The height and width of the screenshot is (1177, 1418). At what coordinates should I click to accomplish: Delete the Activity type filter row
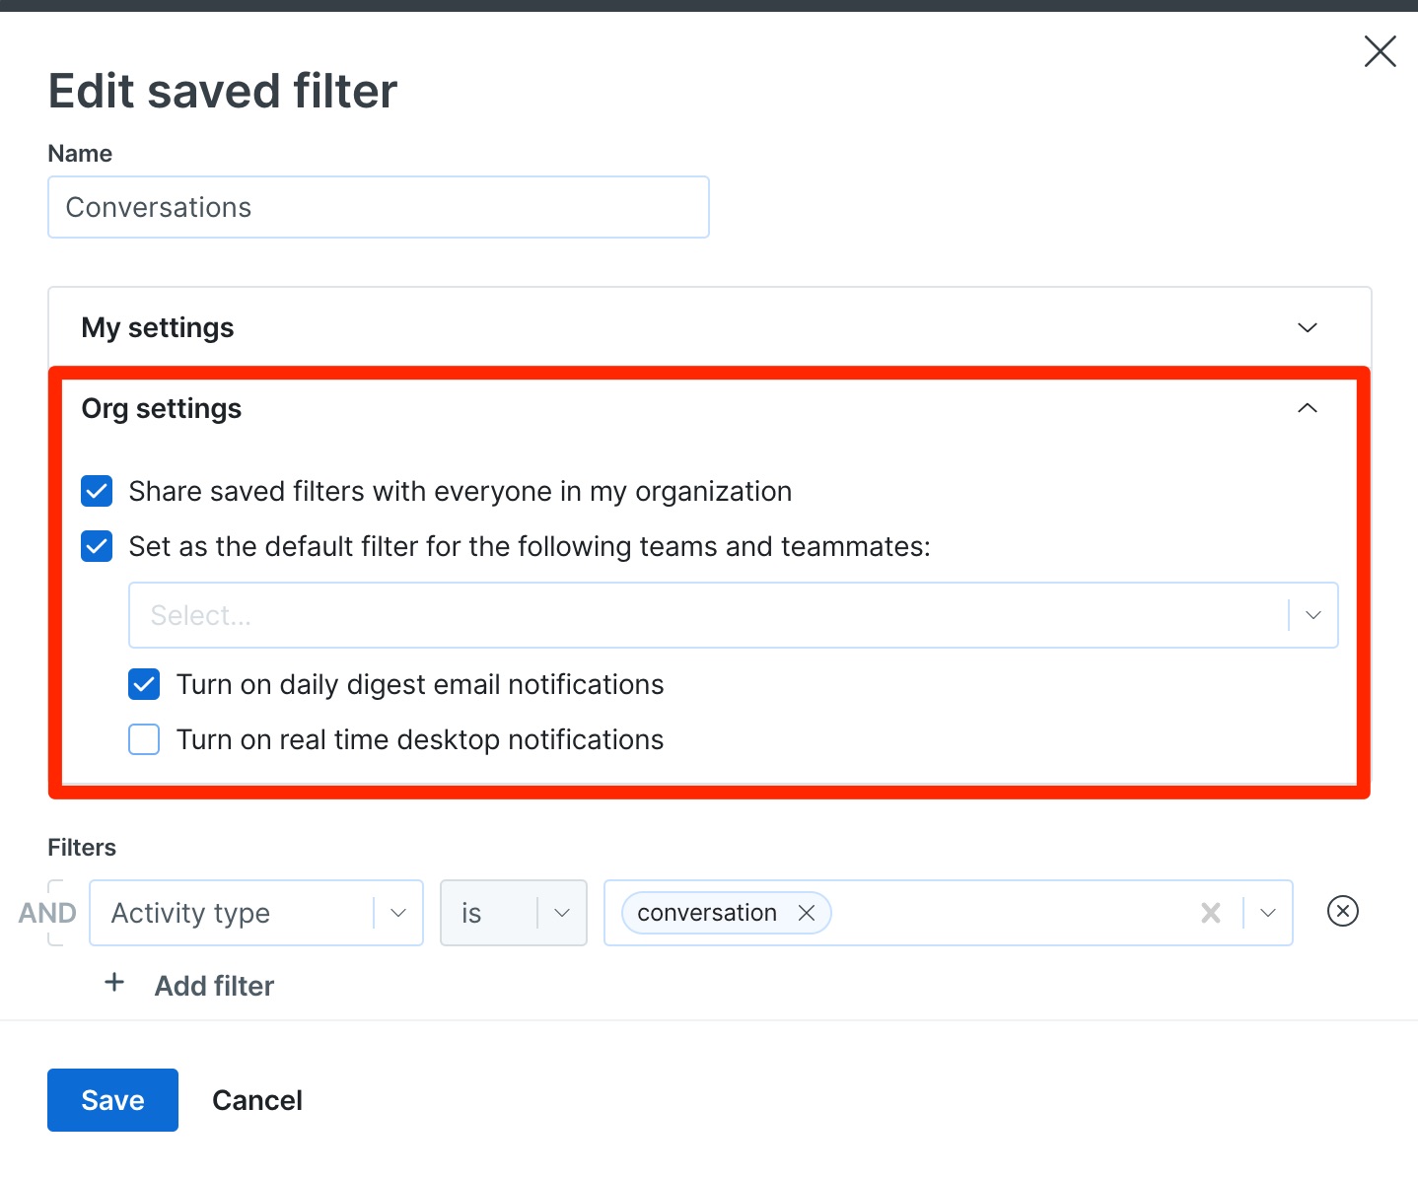coord(1343,912)
